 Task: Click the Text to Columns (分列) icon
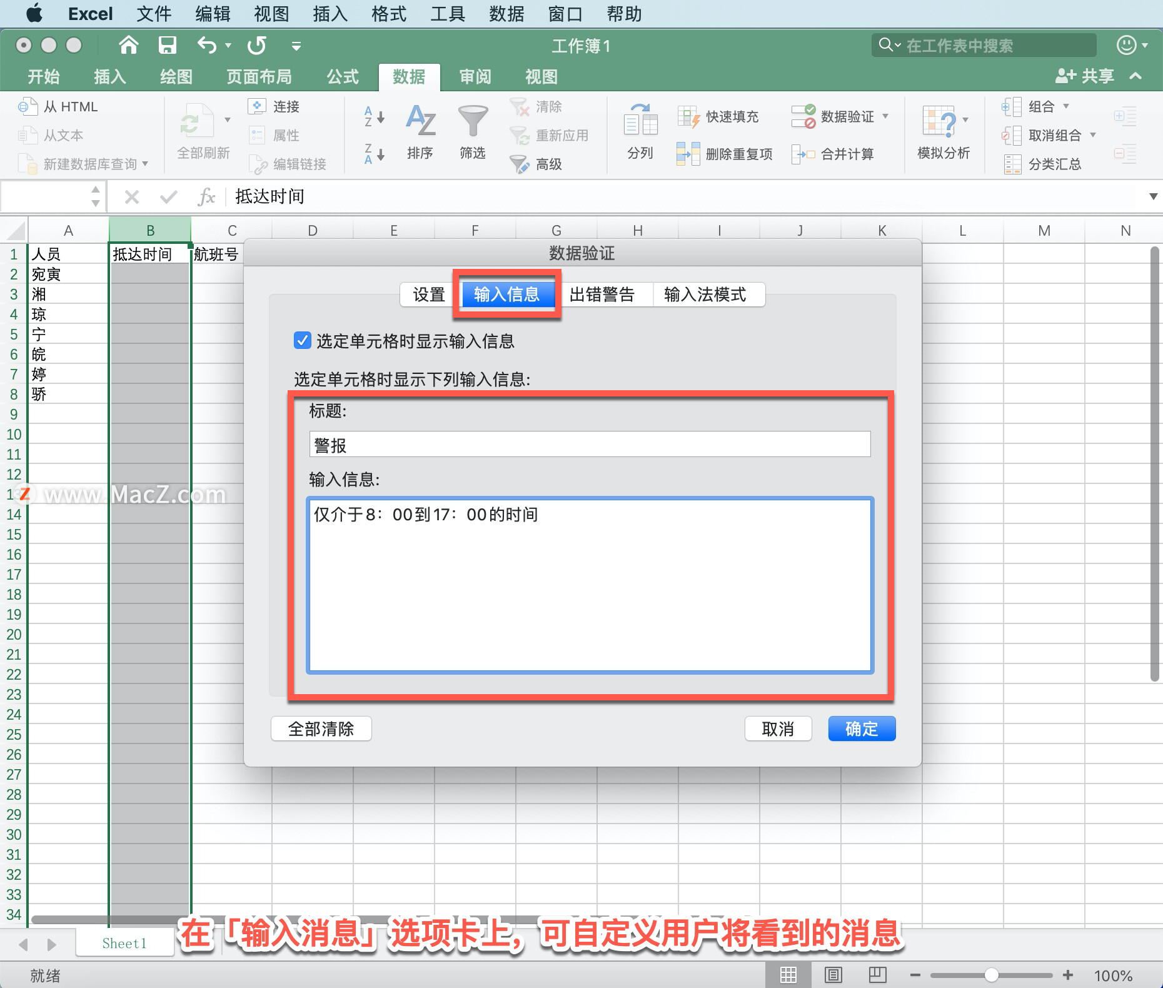click(640, 120)
